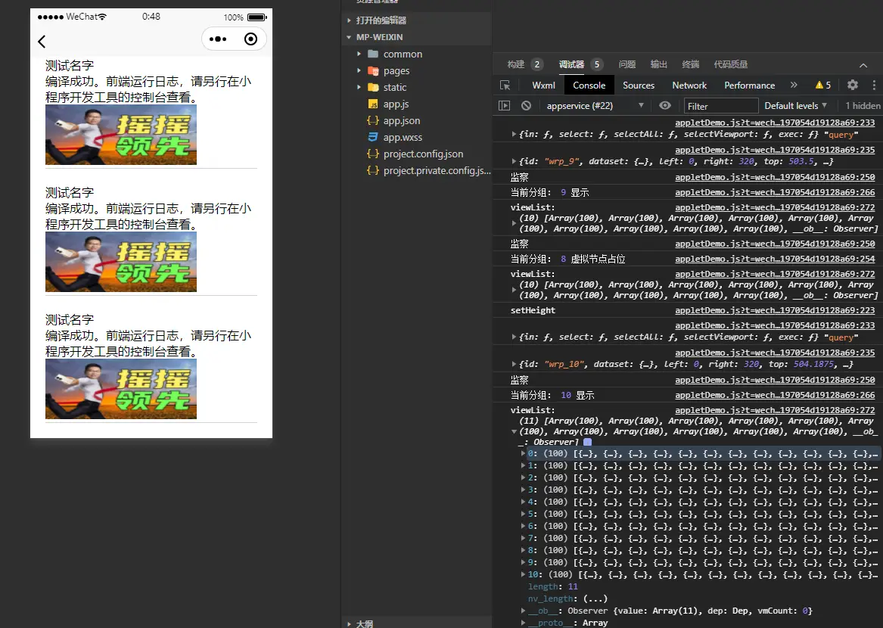
Task: Expand array index 0 in viewList
Action: [523, 453]
